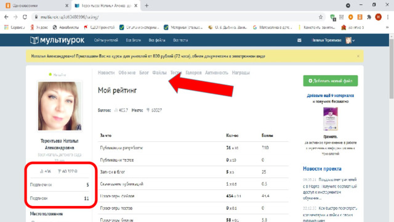The height and width of the screenshot is (222, 394).
Task: Click the certificate Грамота thumbnail
Action: [331, 119]
